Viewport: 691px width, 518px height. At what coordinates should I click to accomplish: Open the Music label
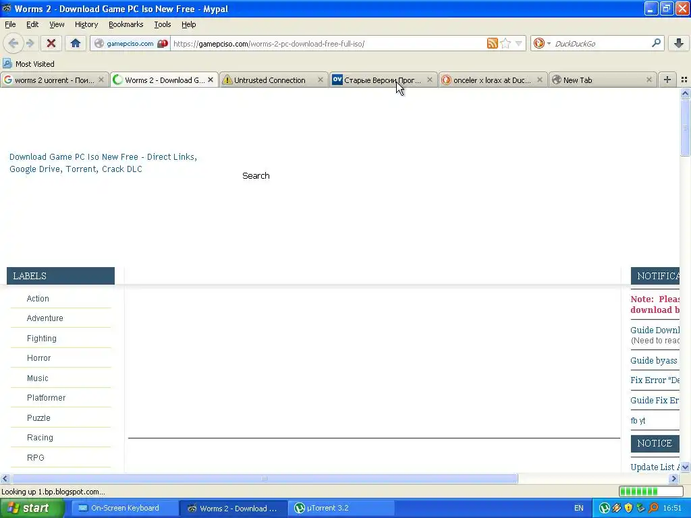(x=38, y=378)
